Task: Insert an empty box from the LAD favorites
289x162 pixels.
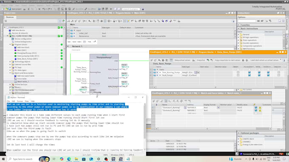Action: click(x=84, y=42)
